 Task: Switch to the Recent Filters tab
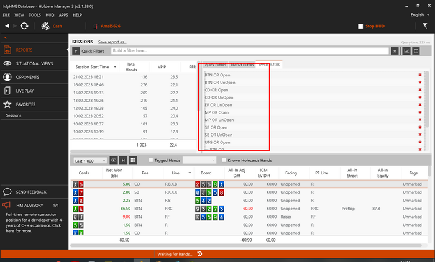[242, 65]
